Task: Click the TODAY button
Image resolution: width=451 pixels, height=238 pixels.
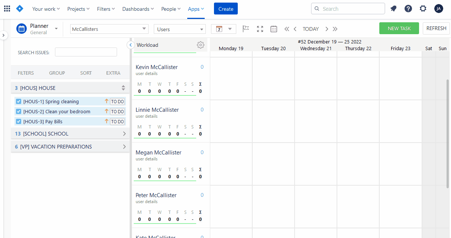Action: coord(311,29)
